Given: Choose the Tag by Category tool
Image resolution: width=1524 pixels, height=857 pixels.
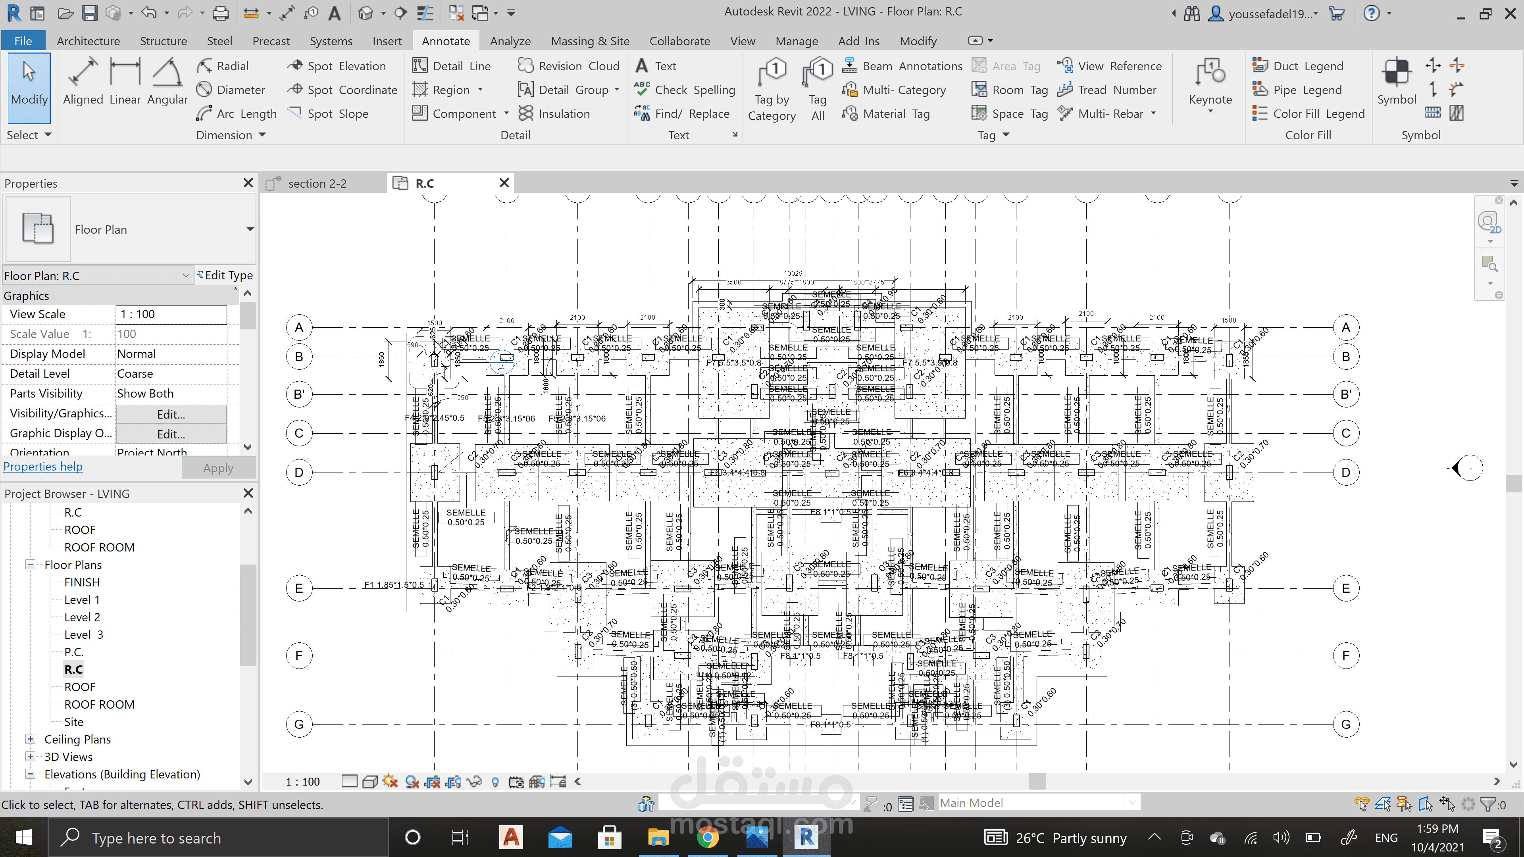Looking at the screenshot, I should coord(772,89).
